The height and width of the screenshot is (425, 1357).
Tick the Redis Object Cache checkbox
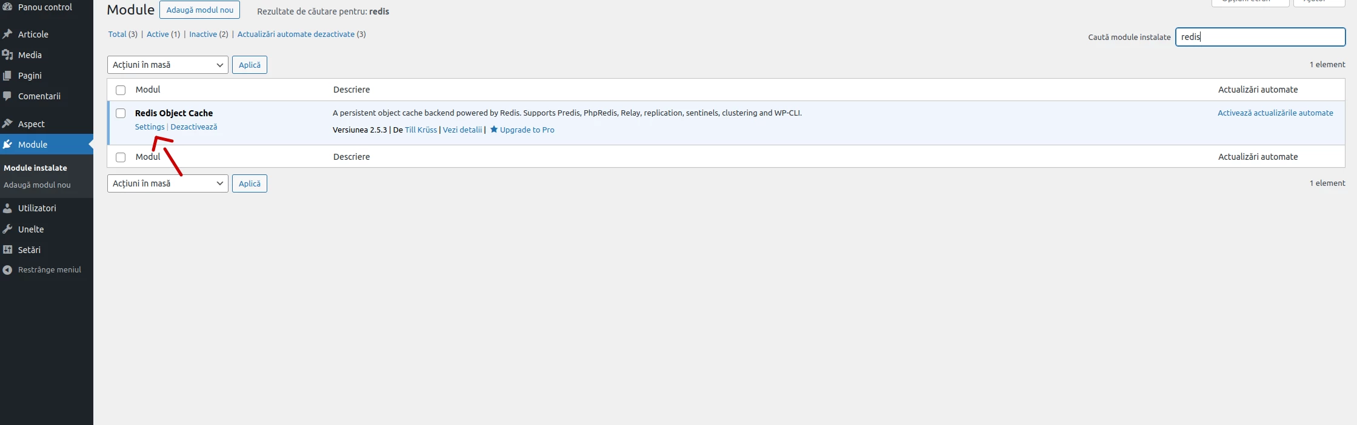click(x=121, y=113)
